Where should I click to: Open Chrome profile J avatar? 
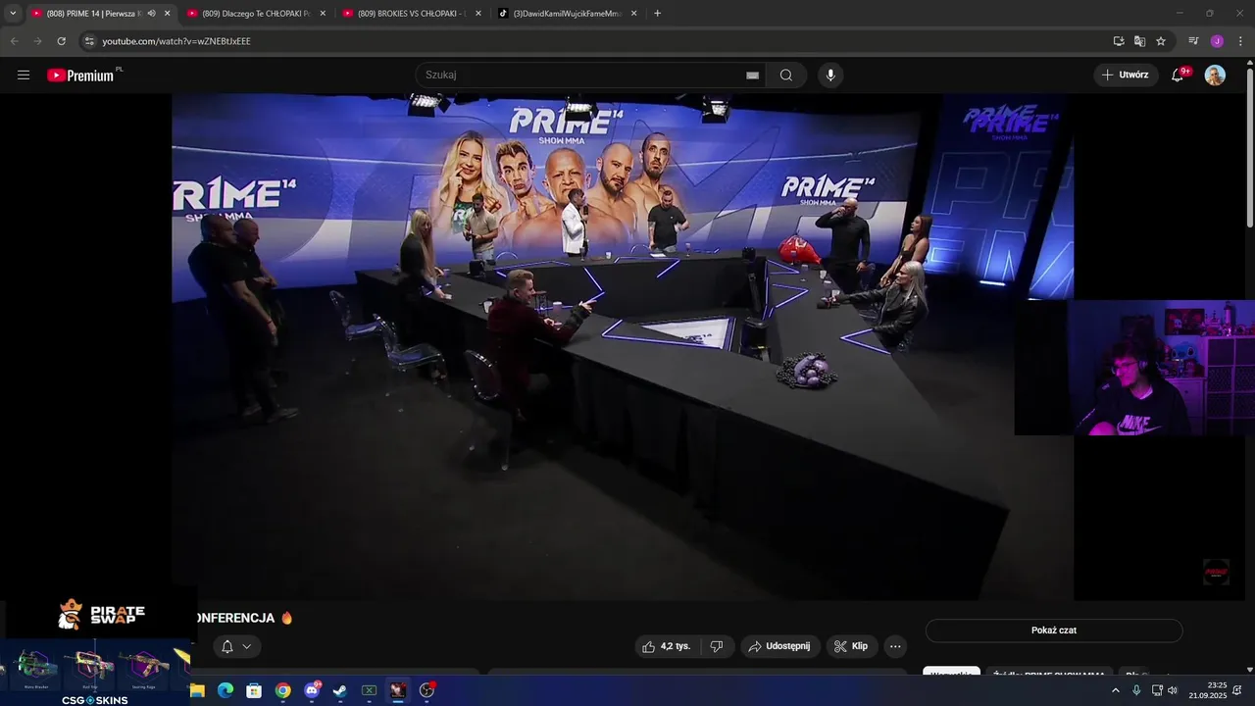click(1217, 41)
